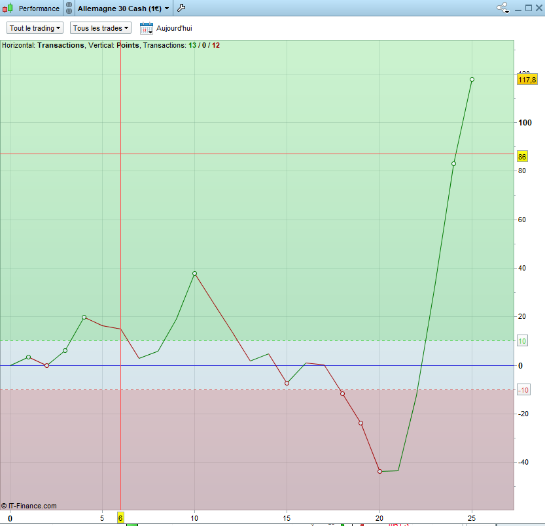Click the IT-Finance.com copyright link
This screenshot has height=526, width=545.
tap(29, 506)
